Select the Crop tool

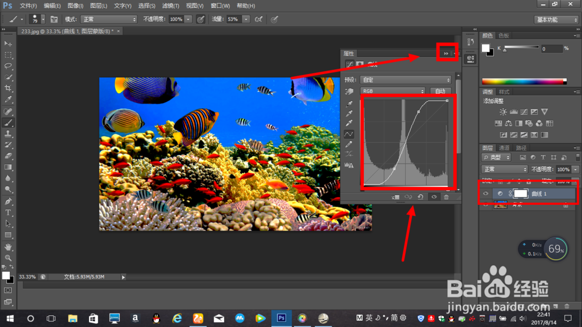pos(8,88)
